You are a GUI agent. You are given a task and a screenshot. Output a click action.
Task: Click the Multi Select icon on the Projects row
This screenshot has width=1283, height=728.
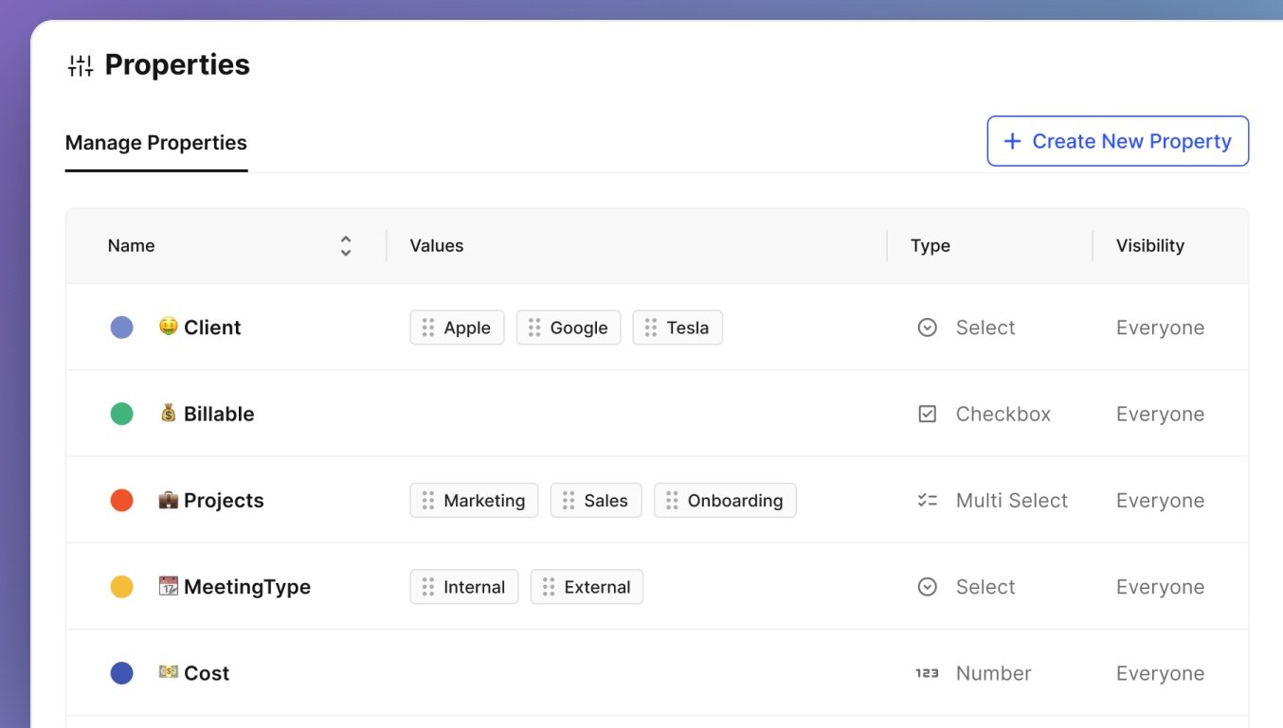coord(927,500)
